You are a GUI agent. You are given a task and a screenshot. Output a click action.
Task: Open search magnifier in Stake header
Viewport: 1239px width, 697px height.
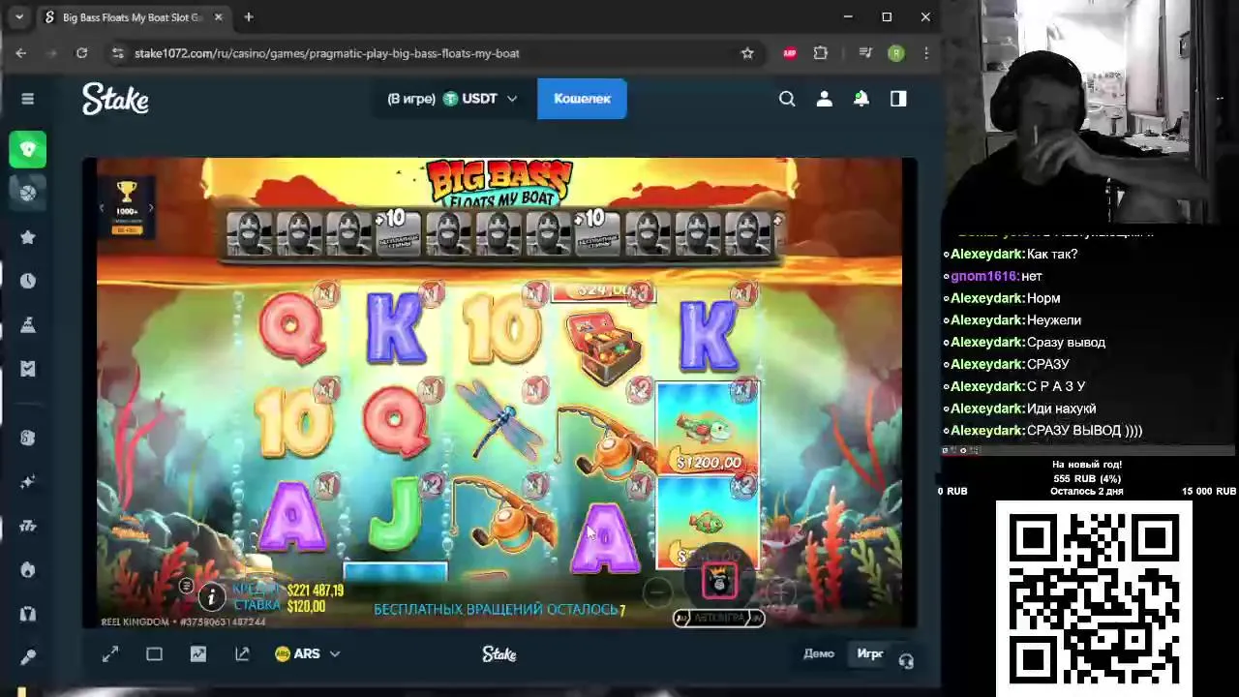coord(787,99)
